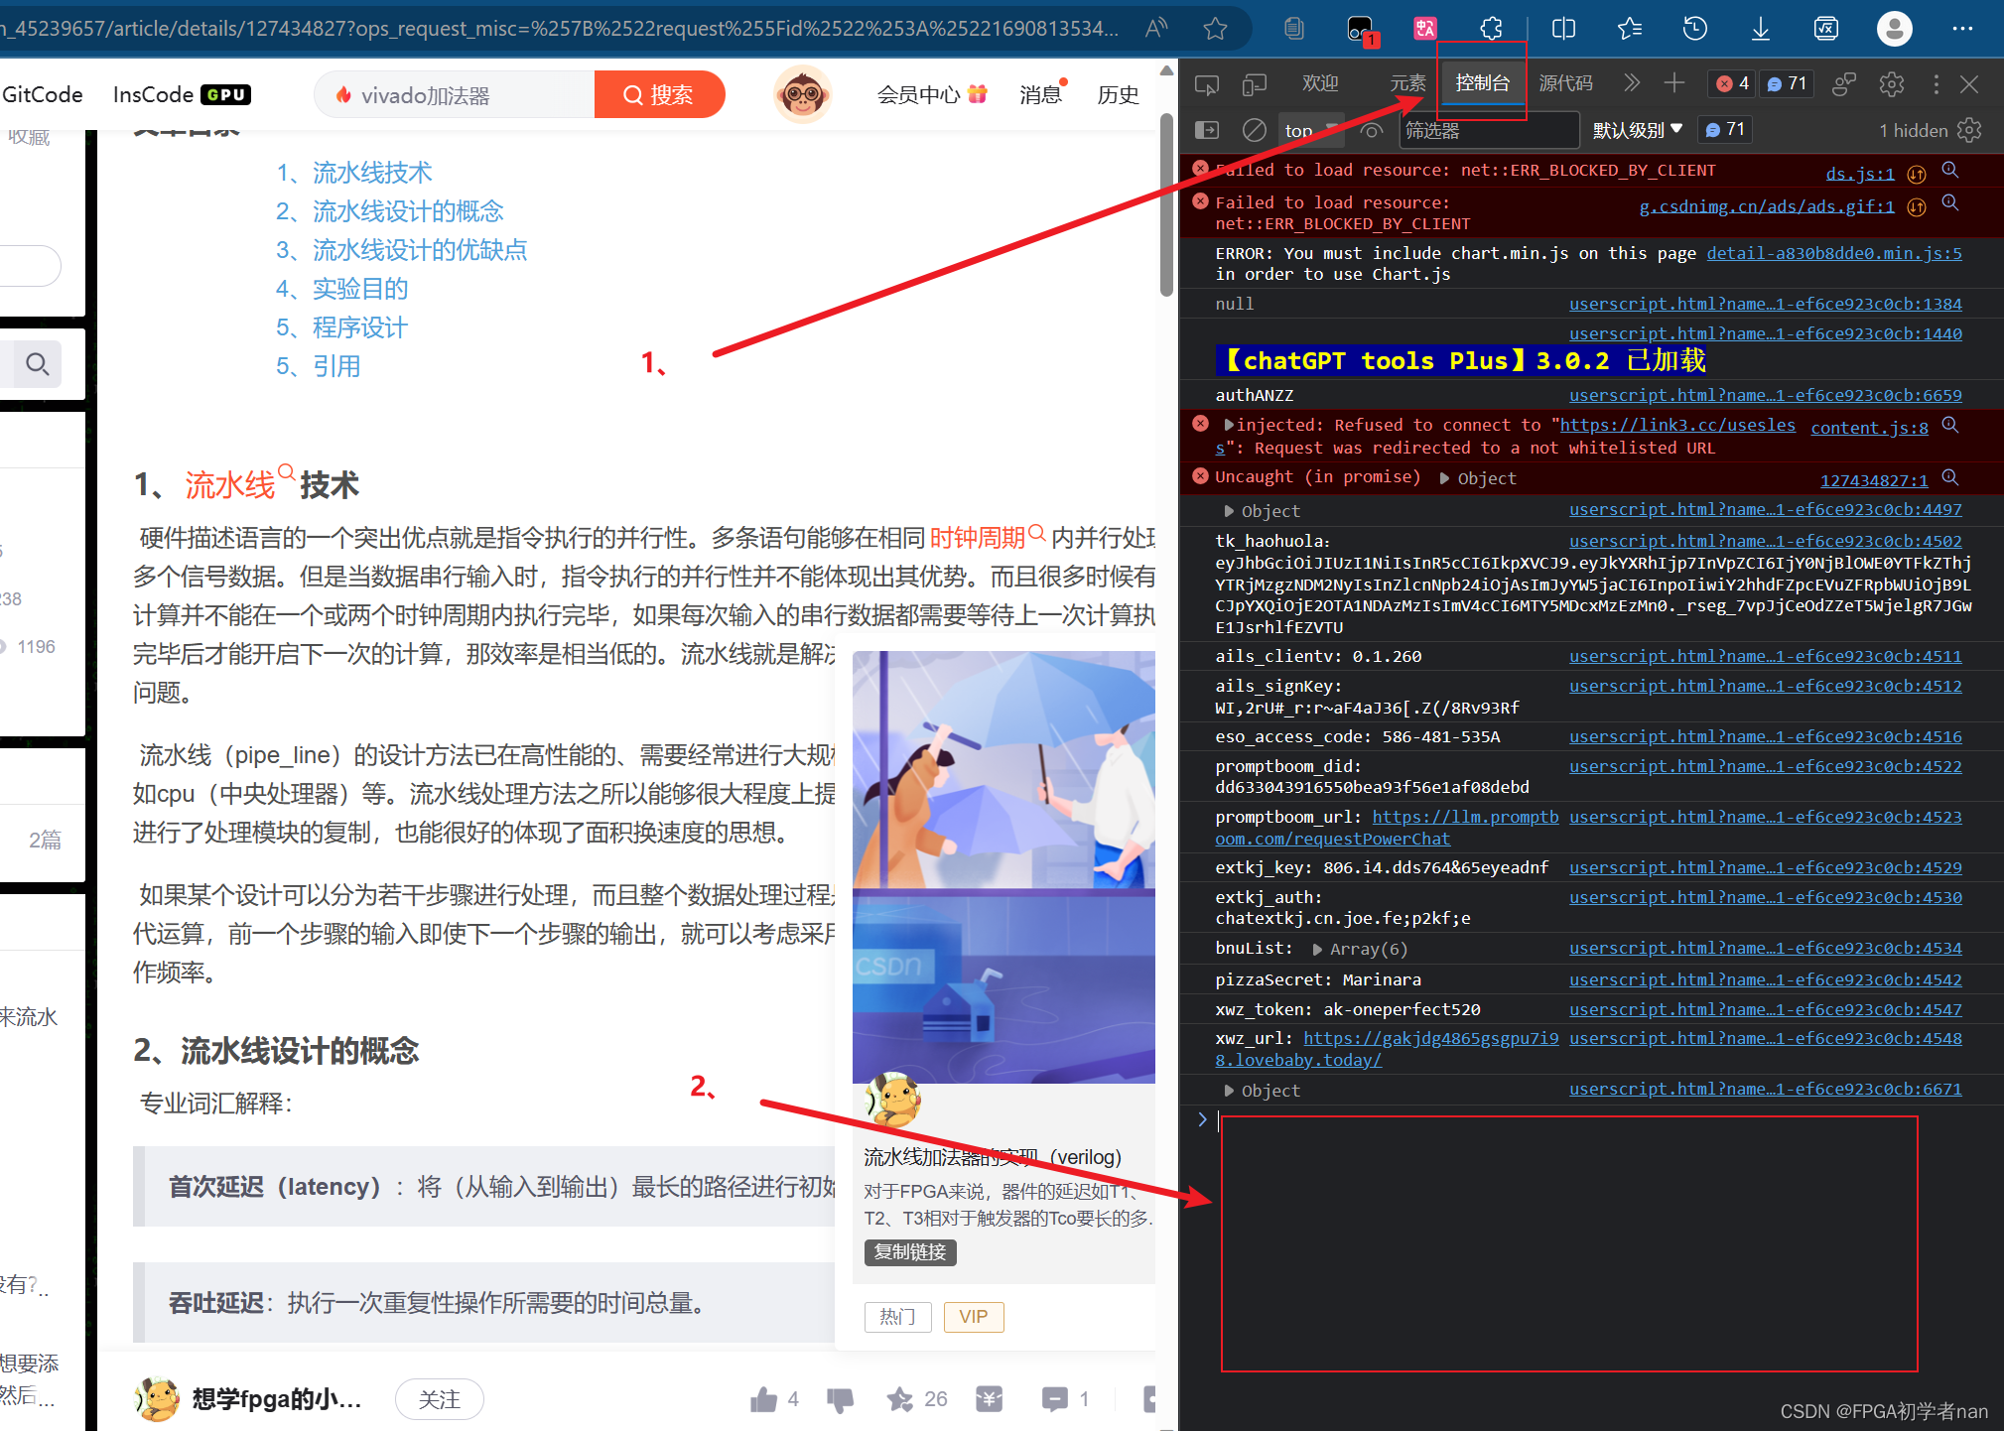Click the orange 搜索 search button
Image resolution: width=2004 pixels, height=1431 pixels.
click(x=659, y=95)
